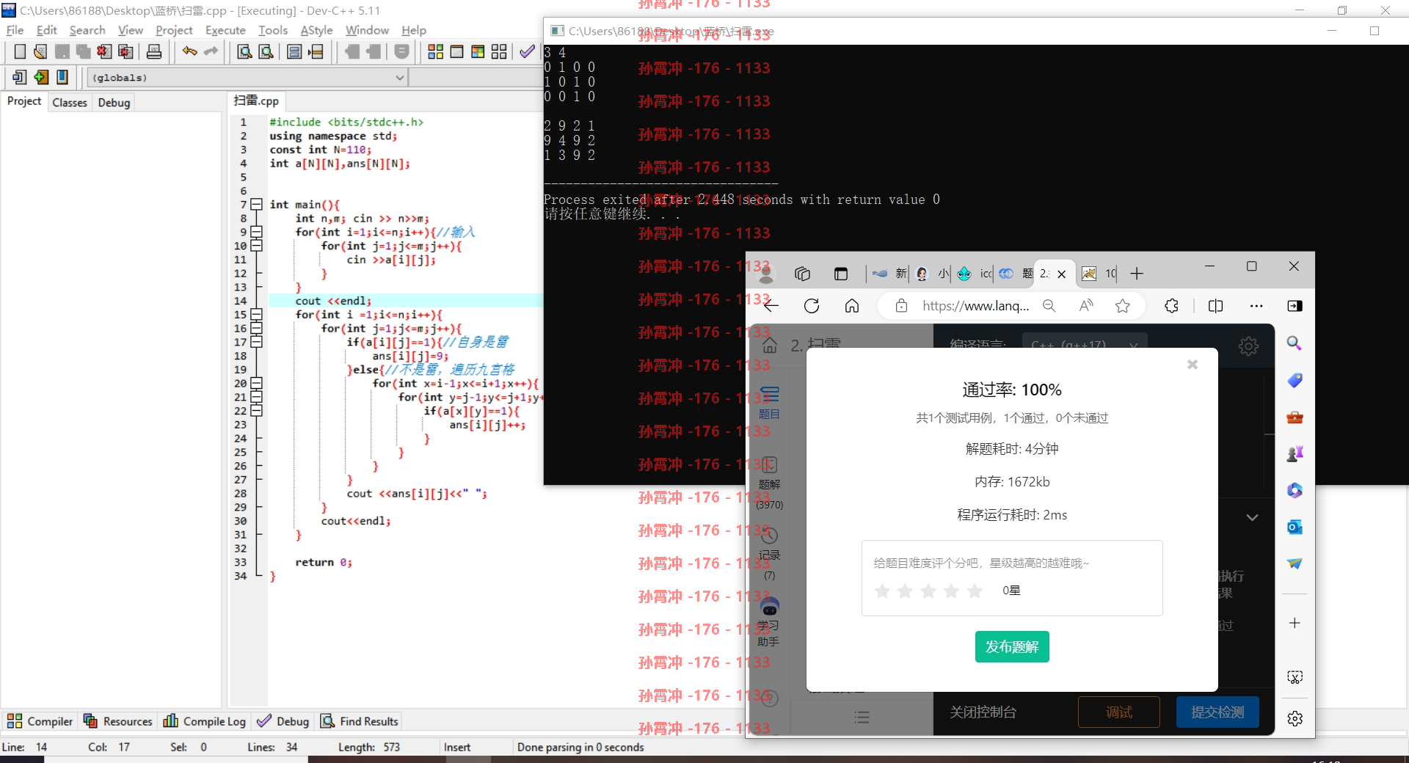Image resolution: width=1409 pixels, height=763 pixels.
Task: Open the Replace dialog icon
Action: pos(266,51)
